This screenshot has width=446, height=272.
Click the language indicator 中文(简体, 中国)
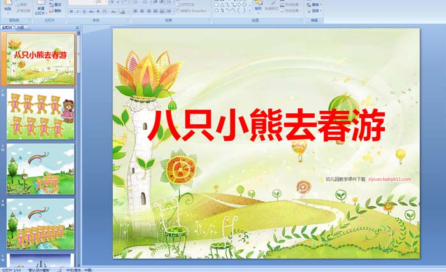click(x=79, y=270)
